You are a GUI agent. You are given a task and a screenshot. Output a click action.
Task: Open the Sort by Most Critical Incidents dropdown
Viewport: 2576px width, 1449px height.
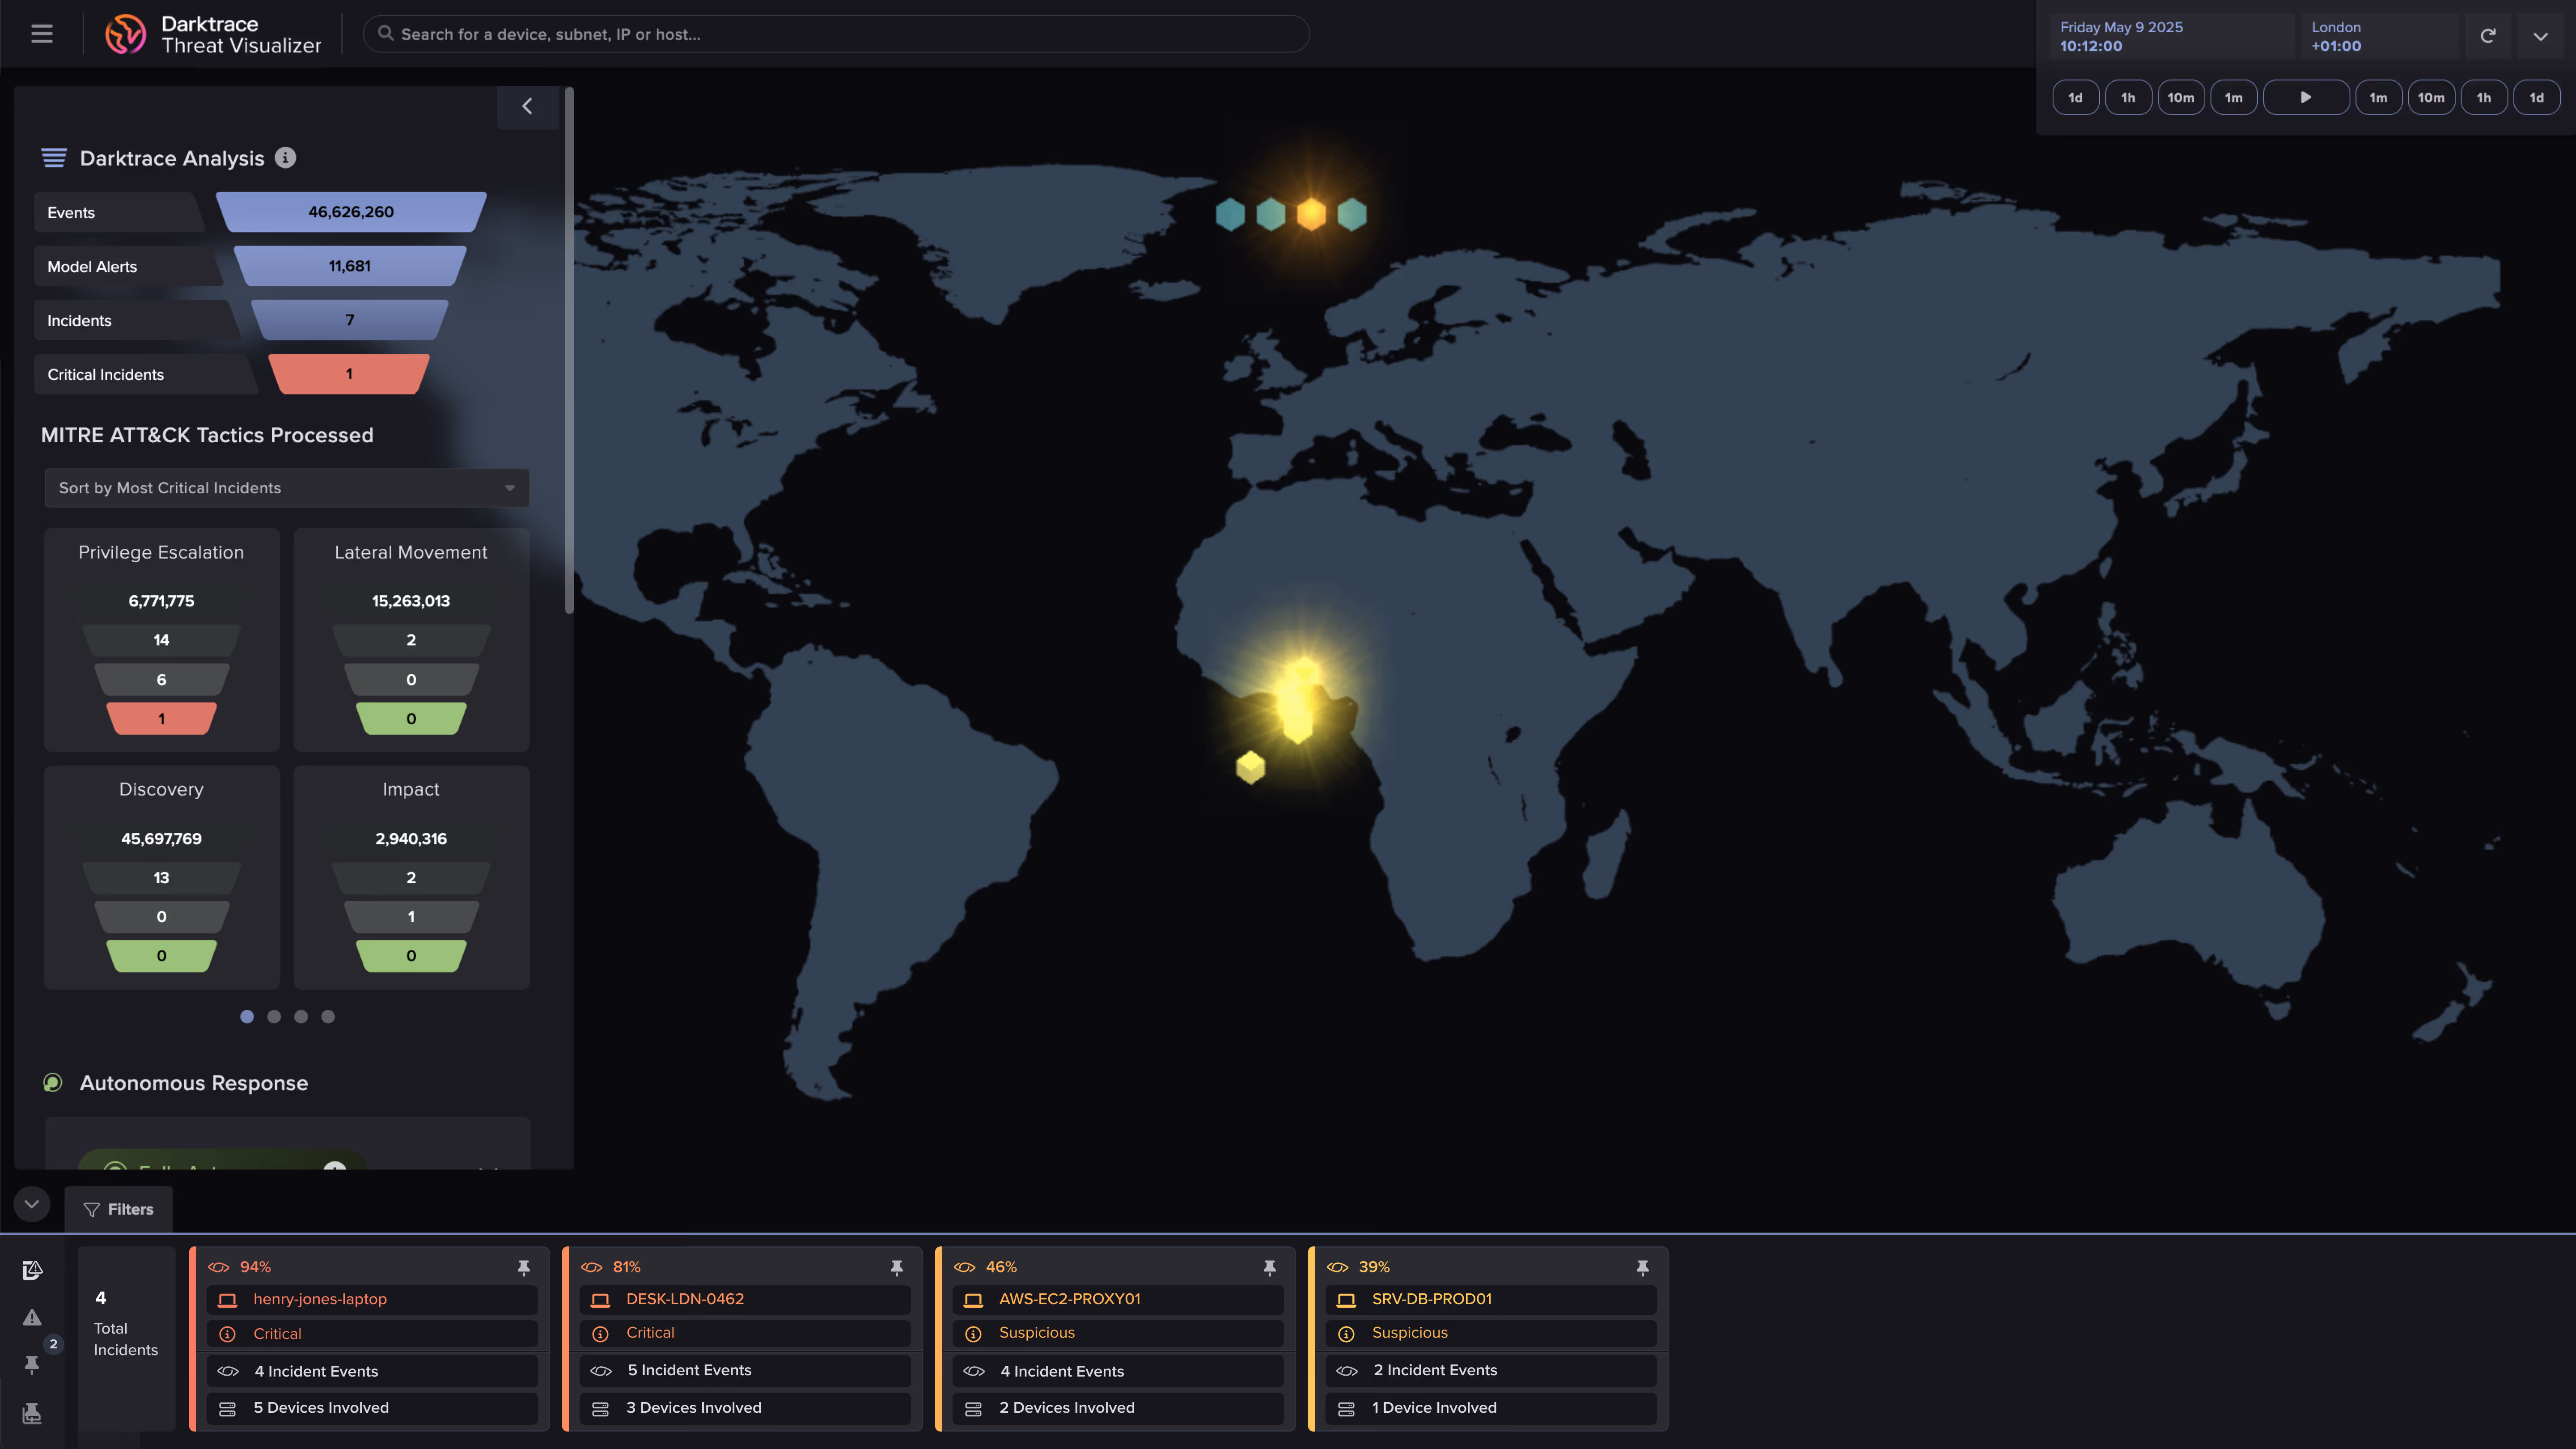[286, 488]
